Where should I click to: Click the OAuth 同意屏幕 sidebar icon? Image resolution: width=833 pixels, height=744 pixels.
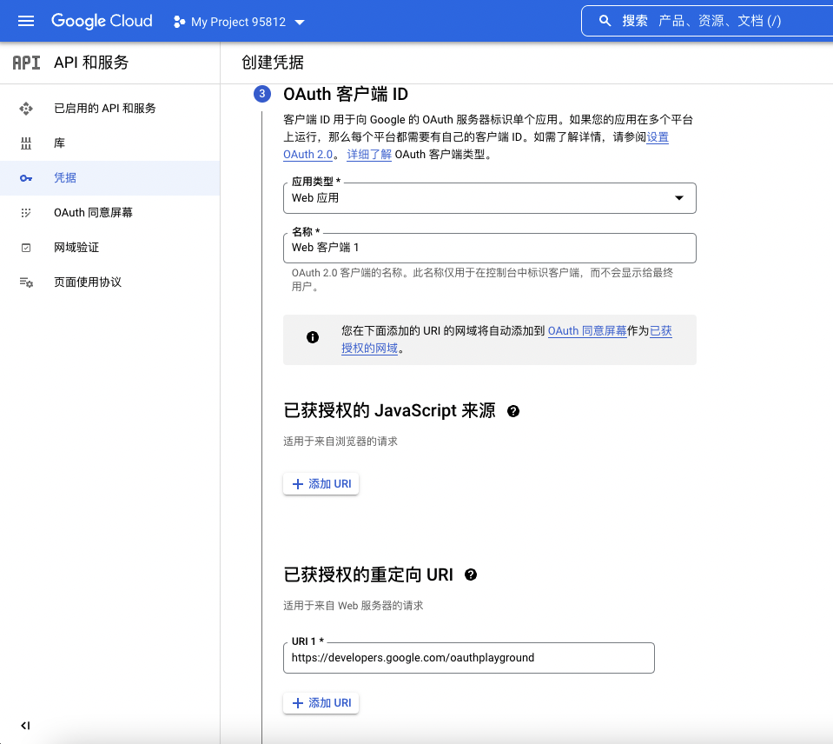point(26,213)
